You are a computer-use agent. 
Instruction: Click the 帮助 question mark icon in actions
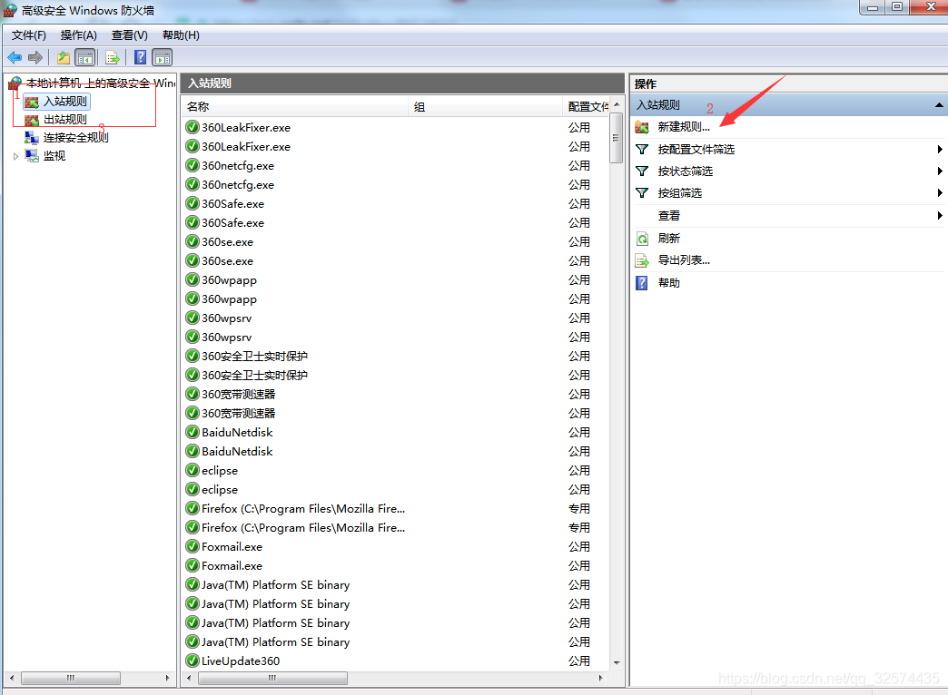tap(641, 283)
